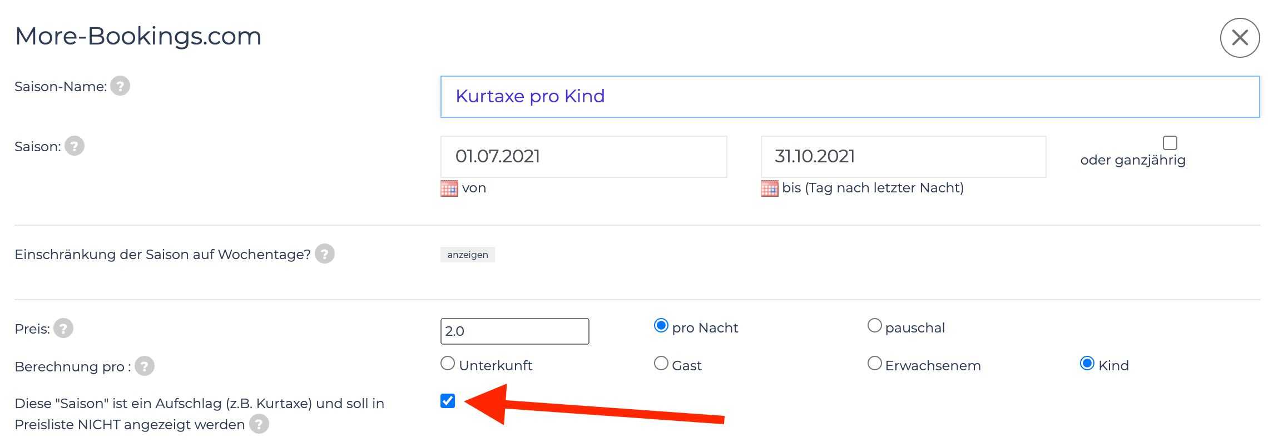Image resolution: width=1278 pixels, height=447 pixels.
Task: Show help for Berechnung pro
Action: (x=145, y=366)
